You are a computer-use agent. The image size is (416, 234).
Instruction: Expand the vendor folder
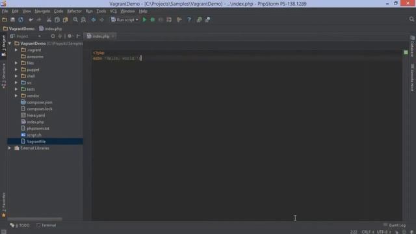(x=16, y=96)
